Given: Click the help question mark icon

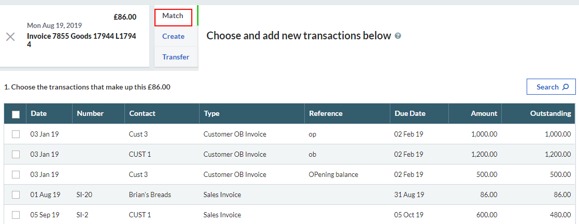Looking at the screenshot, I should 398,36.
